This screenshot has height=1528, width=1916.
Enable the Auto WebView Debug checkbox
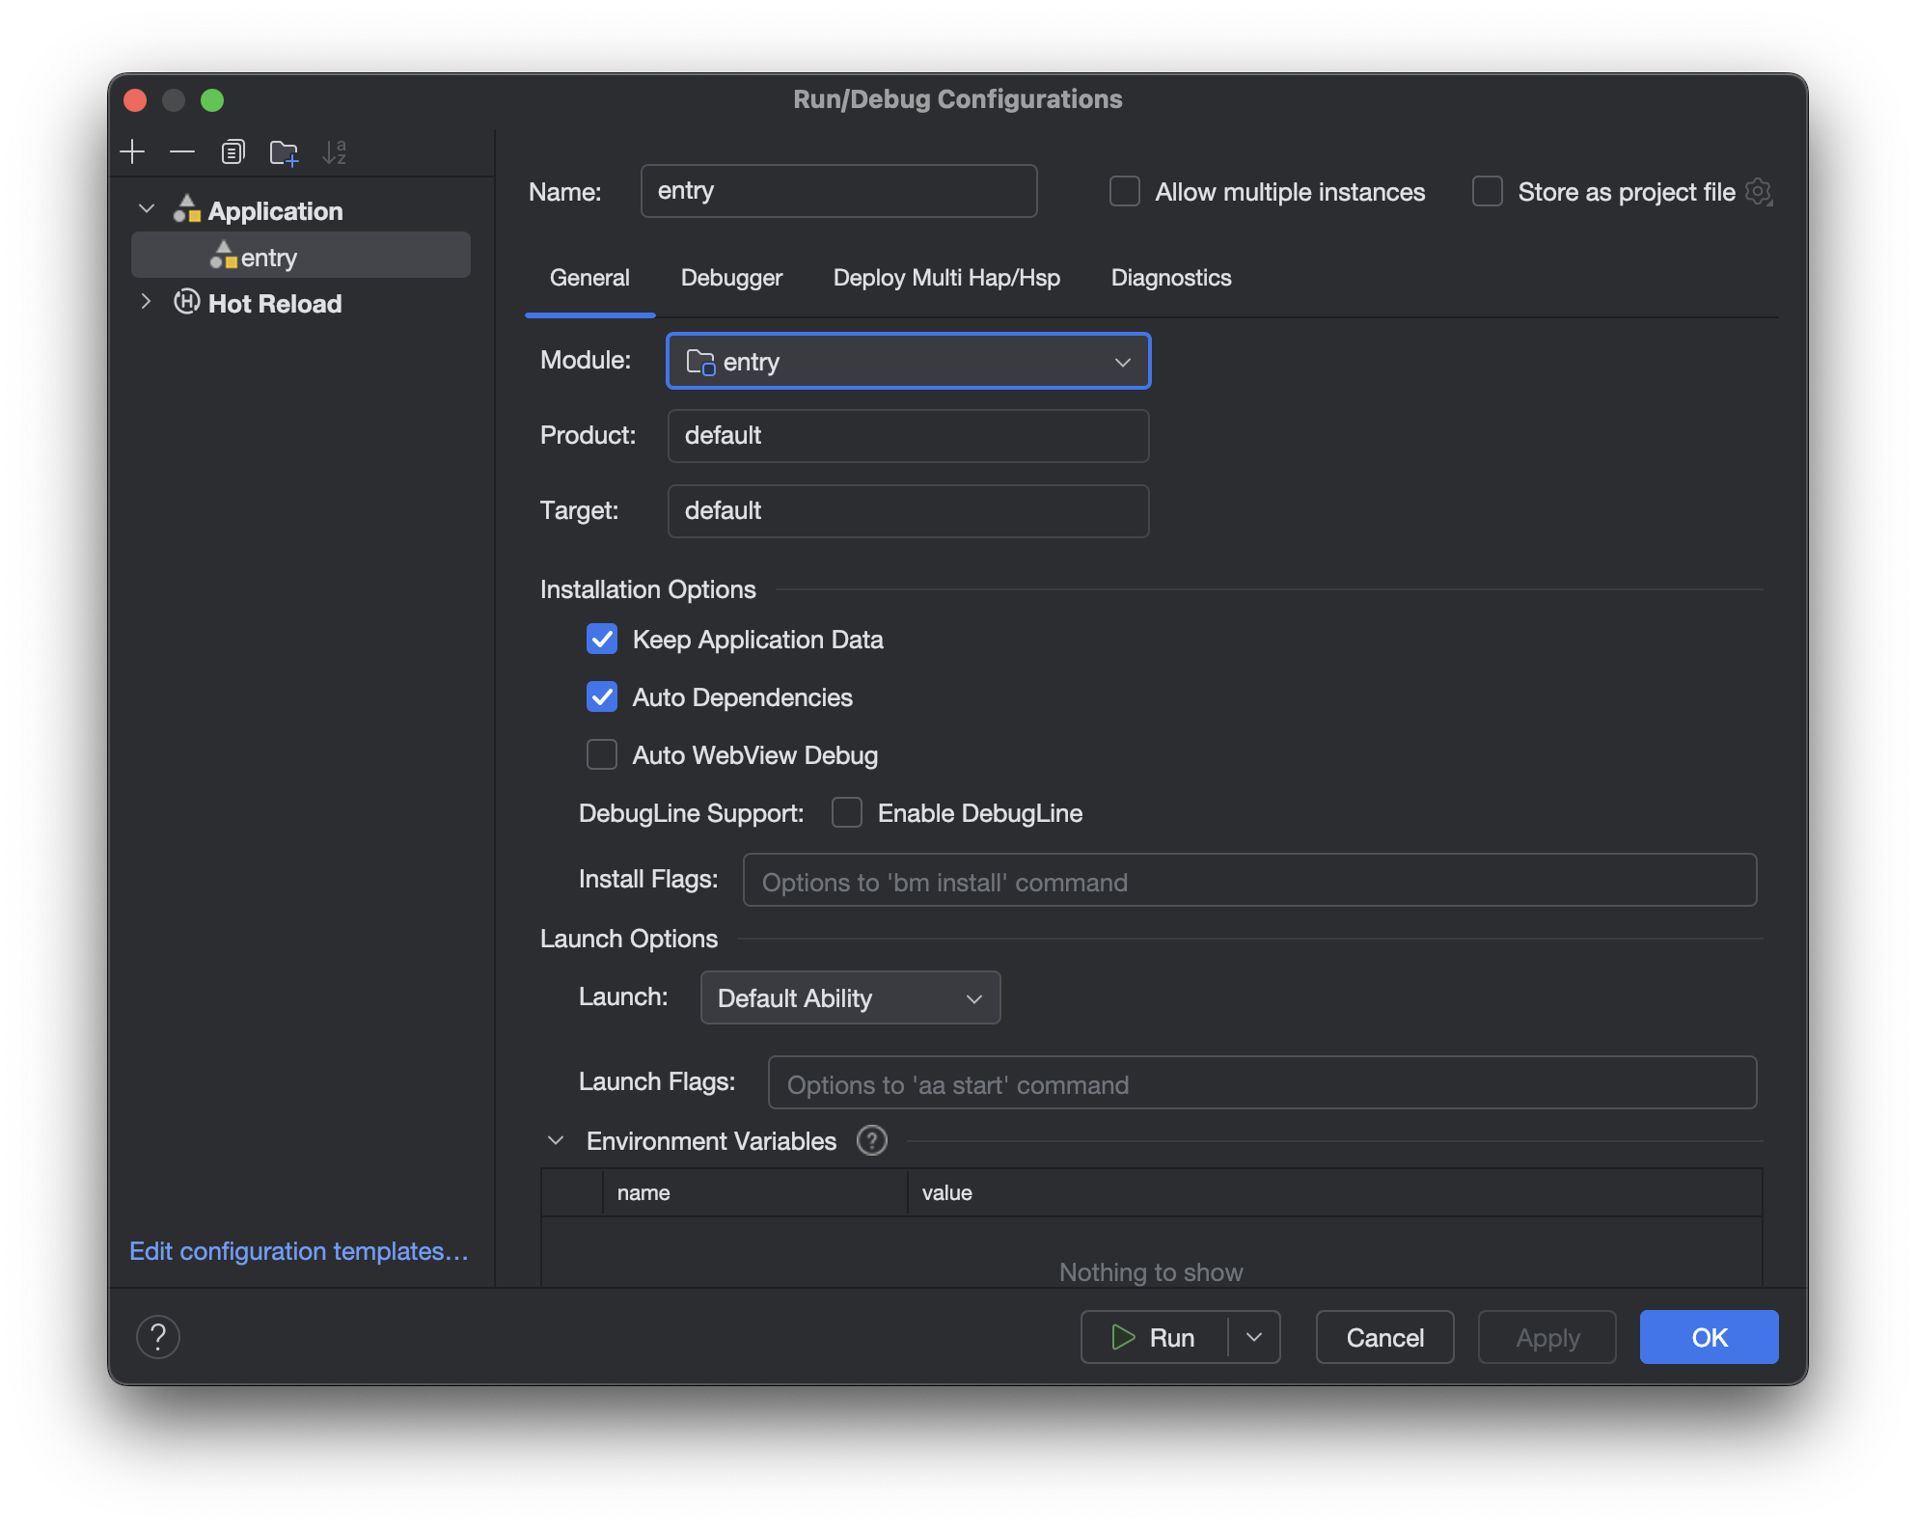[602, 755]
